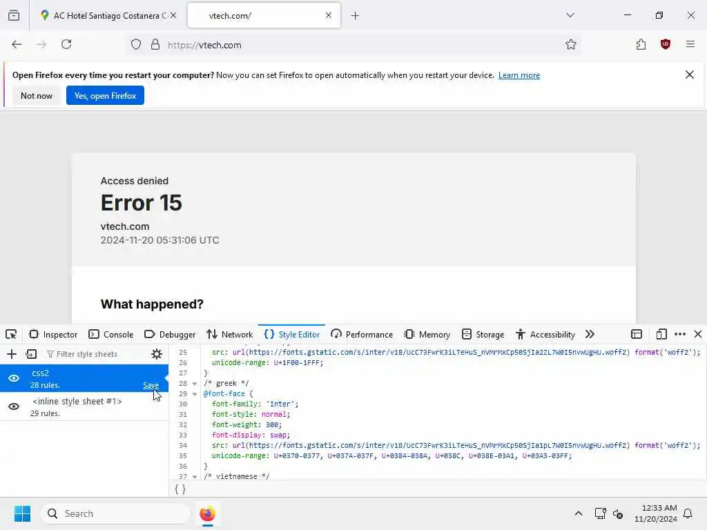Close the AC Hotel Santiago tab

(173, 16)
